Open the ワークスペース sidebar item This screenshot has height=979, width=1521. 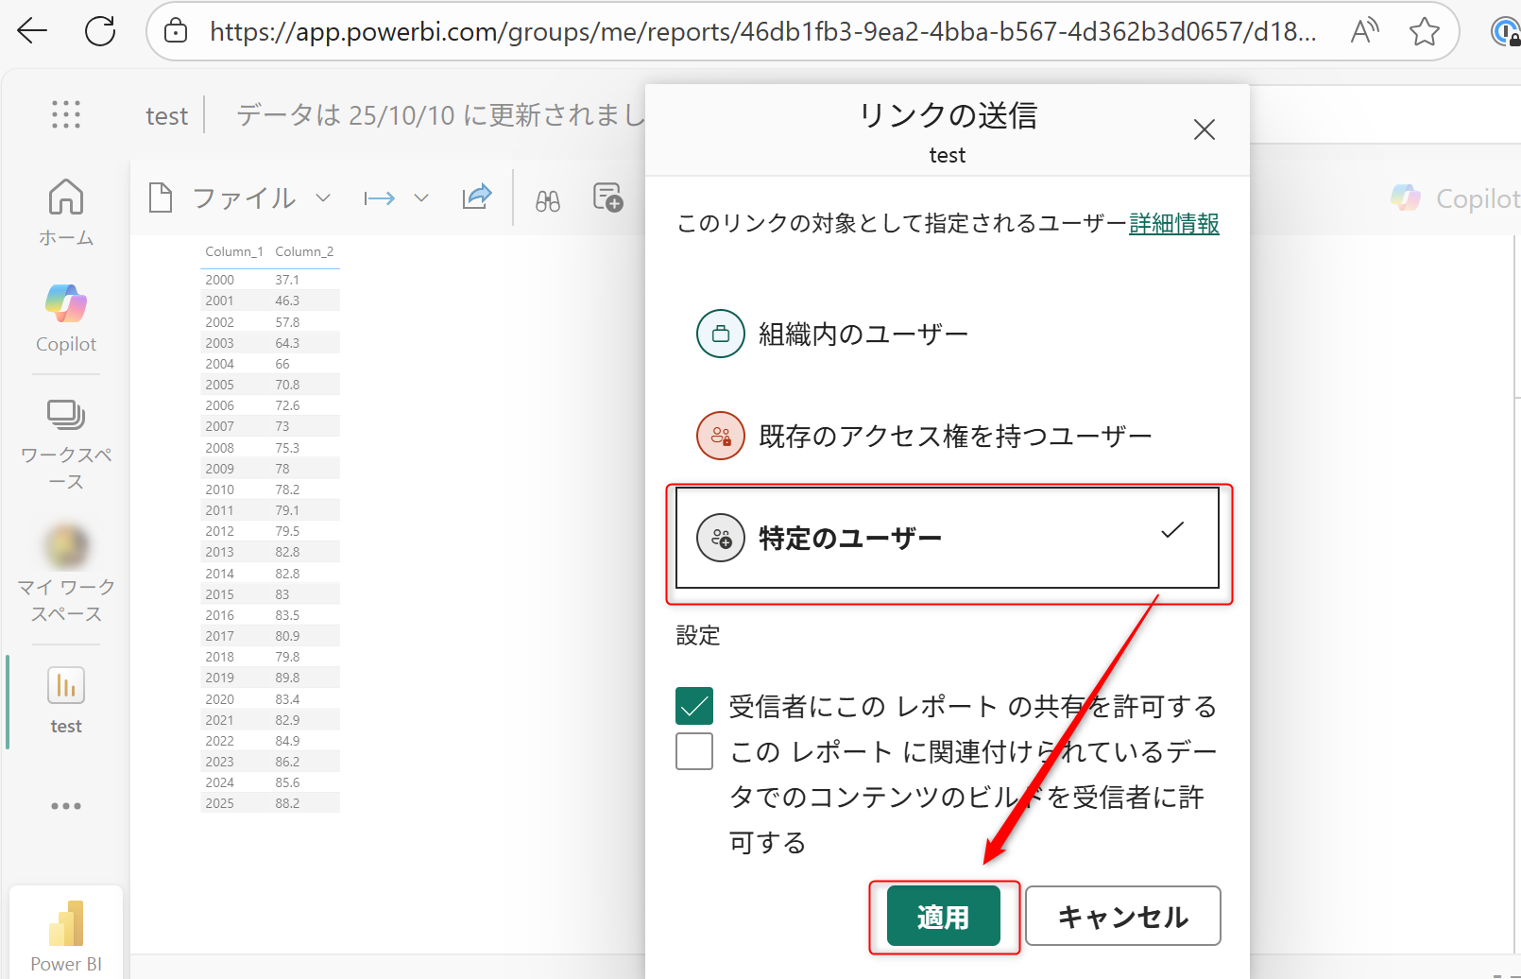pyautogui.click(x=66, y=443)
